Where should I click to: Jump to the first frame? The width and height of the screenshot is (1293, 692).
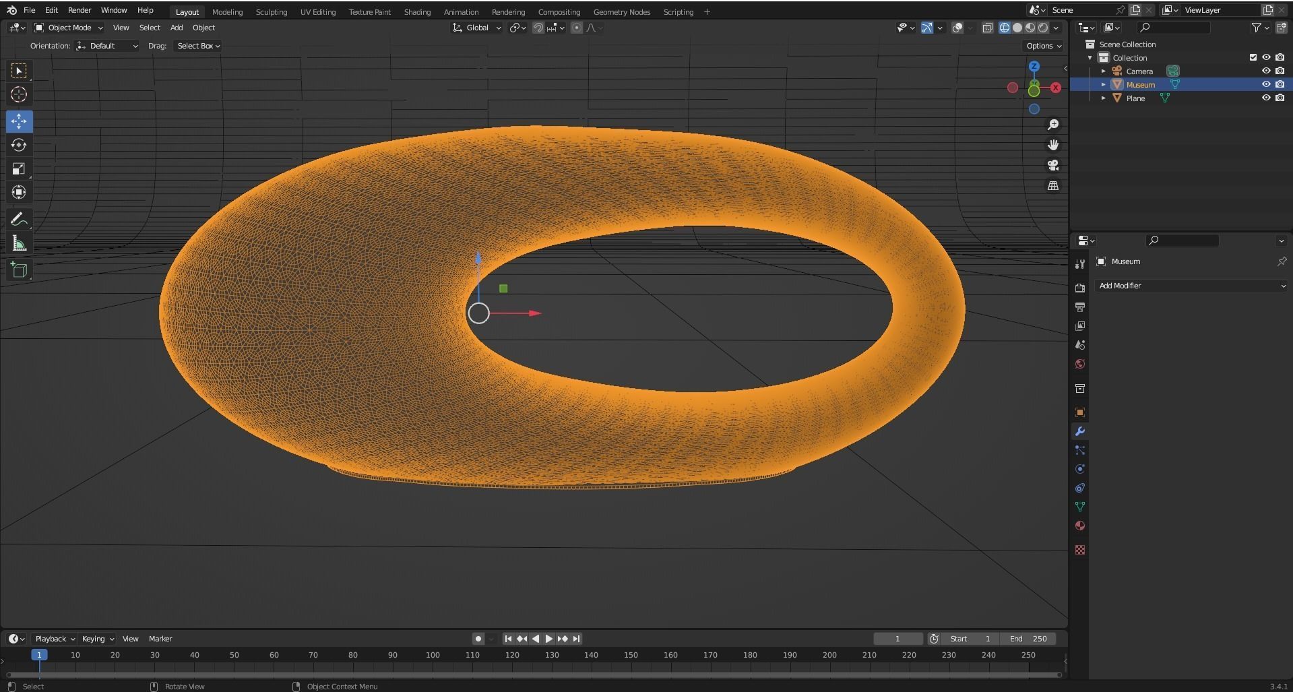(509, 639)
